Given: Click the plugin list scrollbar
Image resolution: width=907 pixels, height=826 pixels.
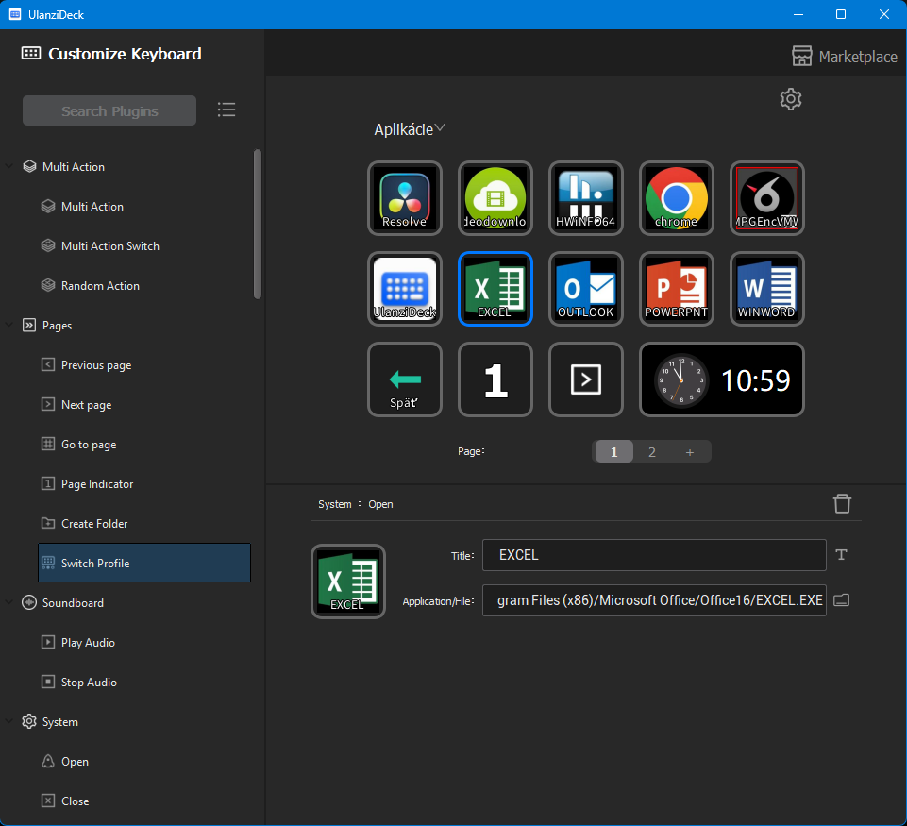Looking at the screenshot, I should point(258,224).
